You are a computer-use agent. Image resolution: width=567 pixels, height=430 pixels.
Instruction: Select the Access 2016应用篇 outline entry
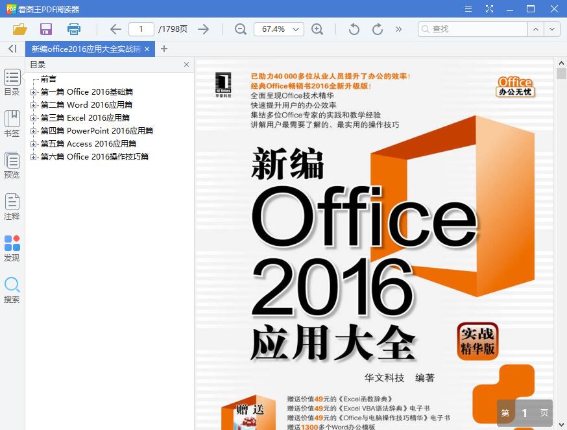pyautogui.click(x=88, y=144)
